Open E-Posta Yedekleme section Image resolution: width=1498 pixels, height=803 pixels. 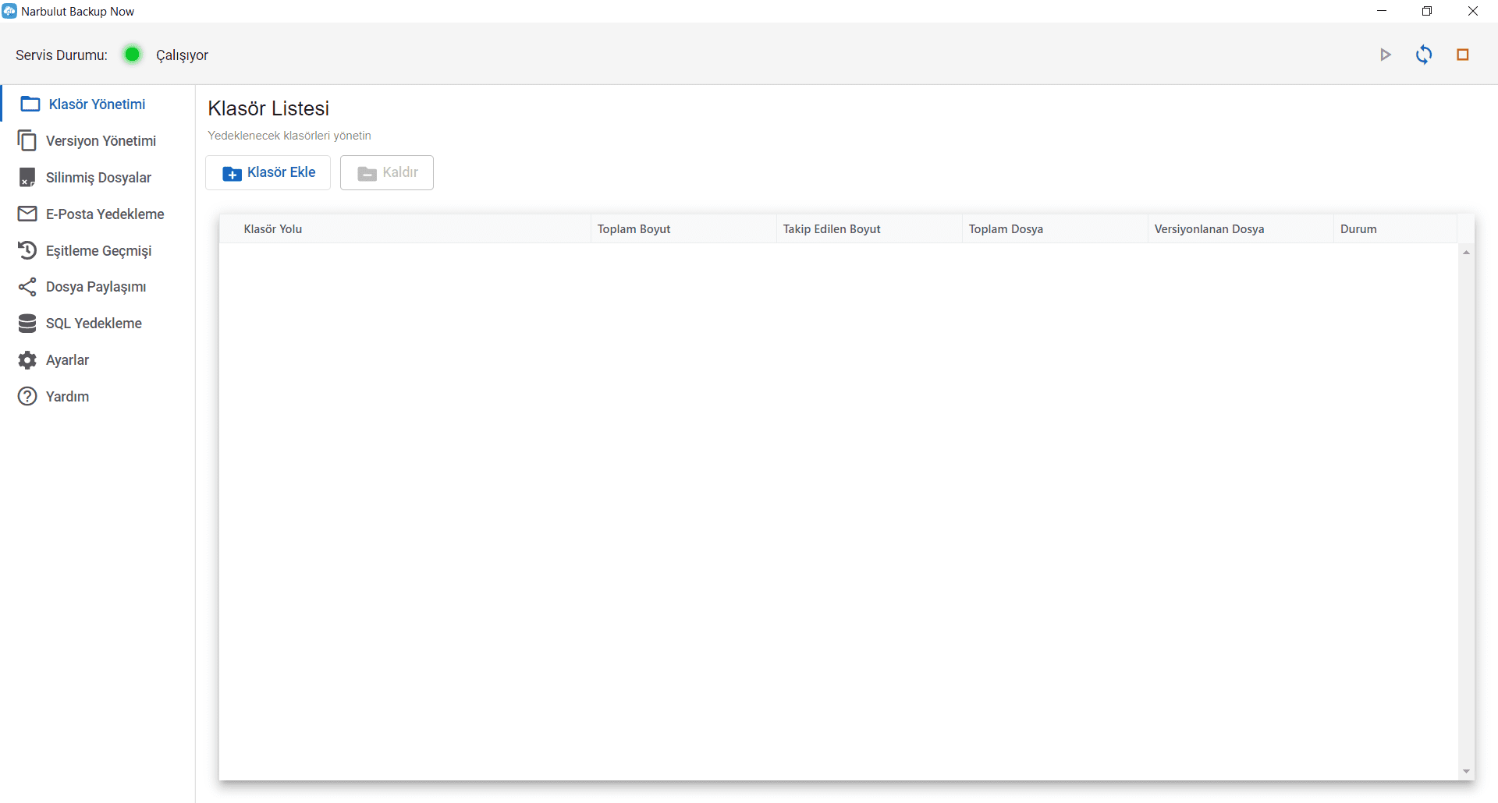[98, 214]
